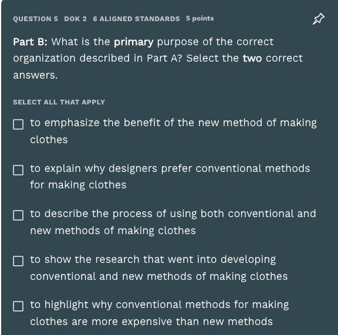Click the bold 'Part B:' label
The height and width of the screenshot is (335, 338).
[x=30, y=42]
